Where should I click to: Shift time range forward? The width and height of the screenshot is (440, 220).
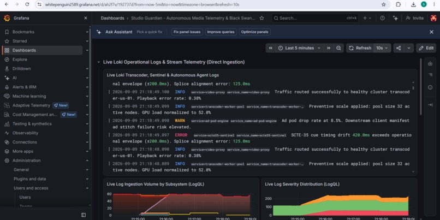point(328,48)
